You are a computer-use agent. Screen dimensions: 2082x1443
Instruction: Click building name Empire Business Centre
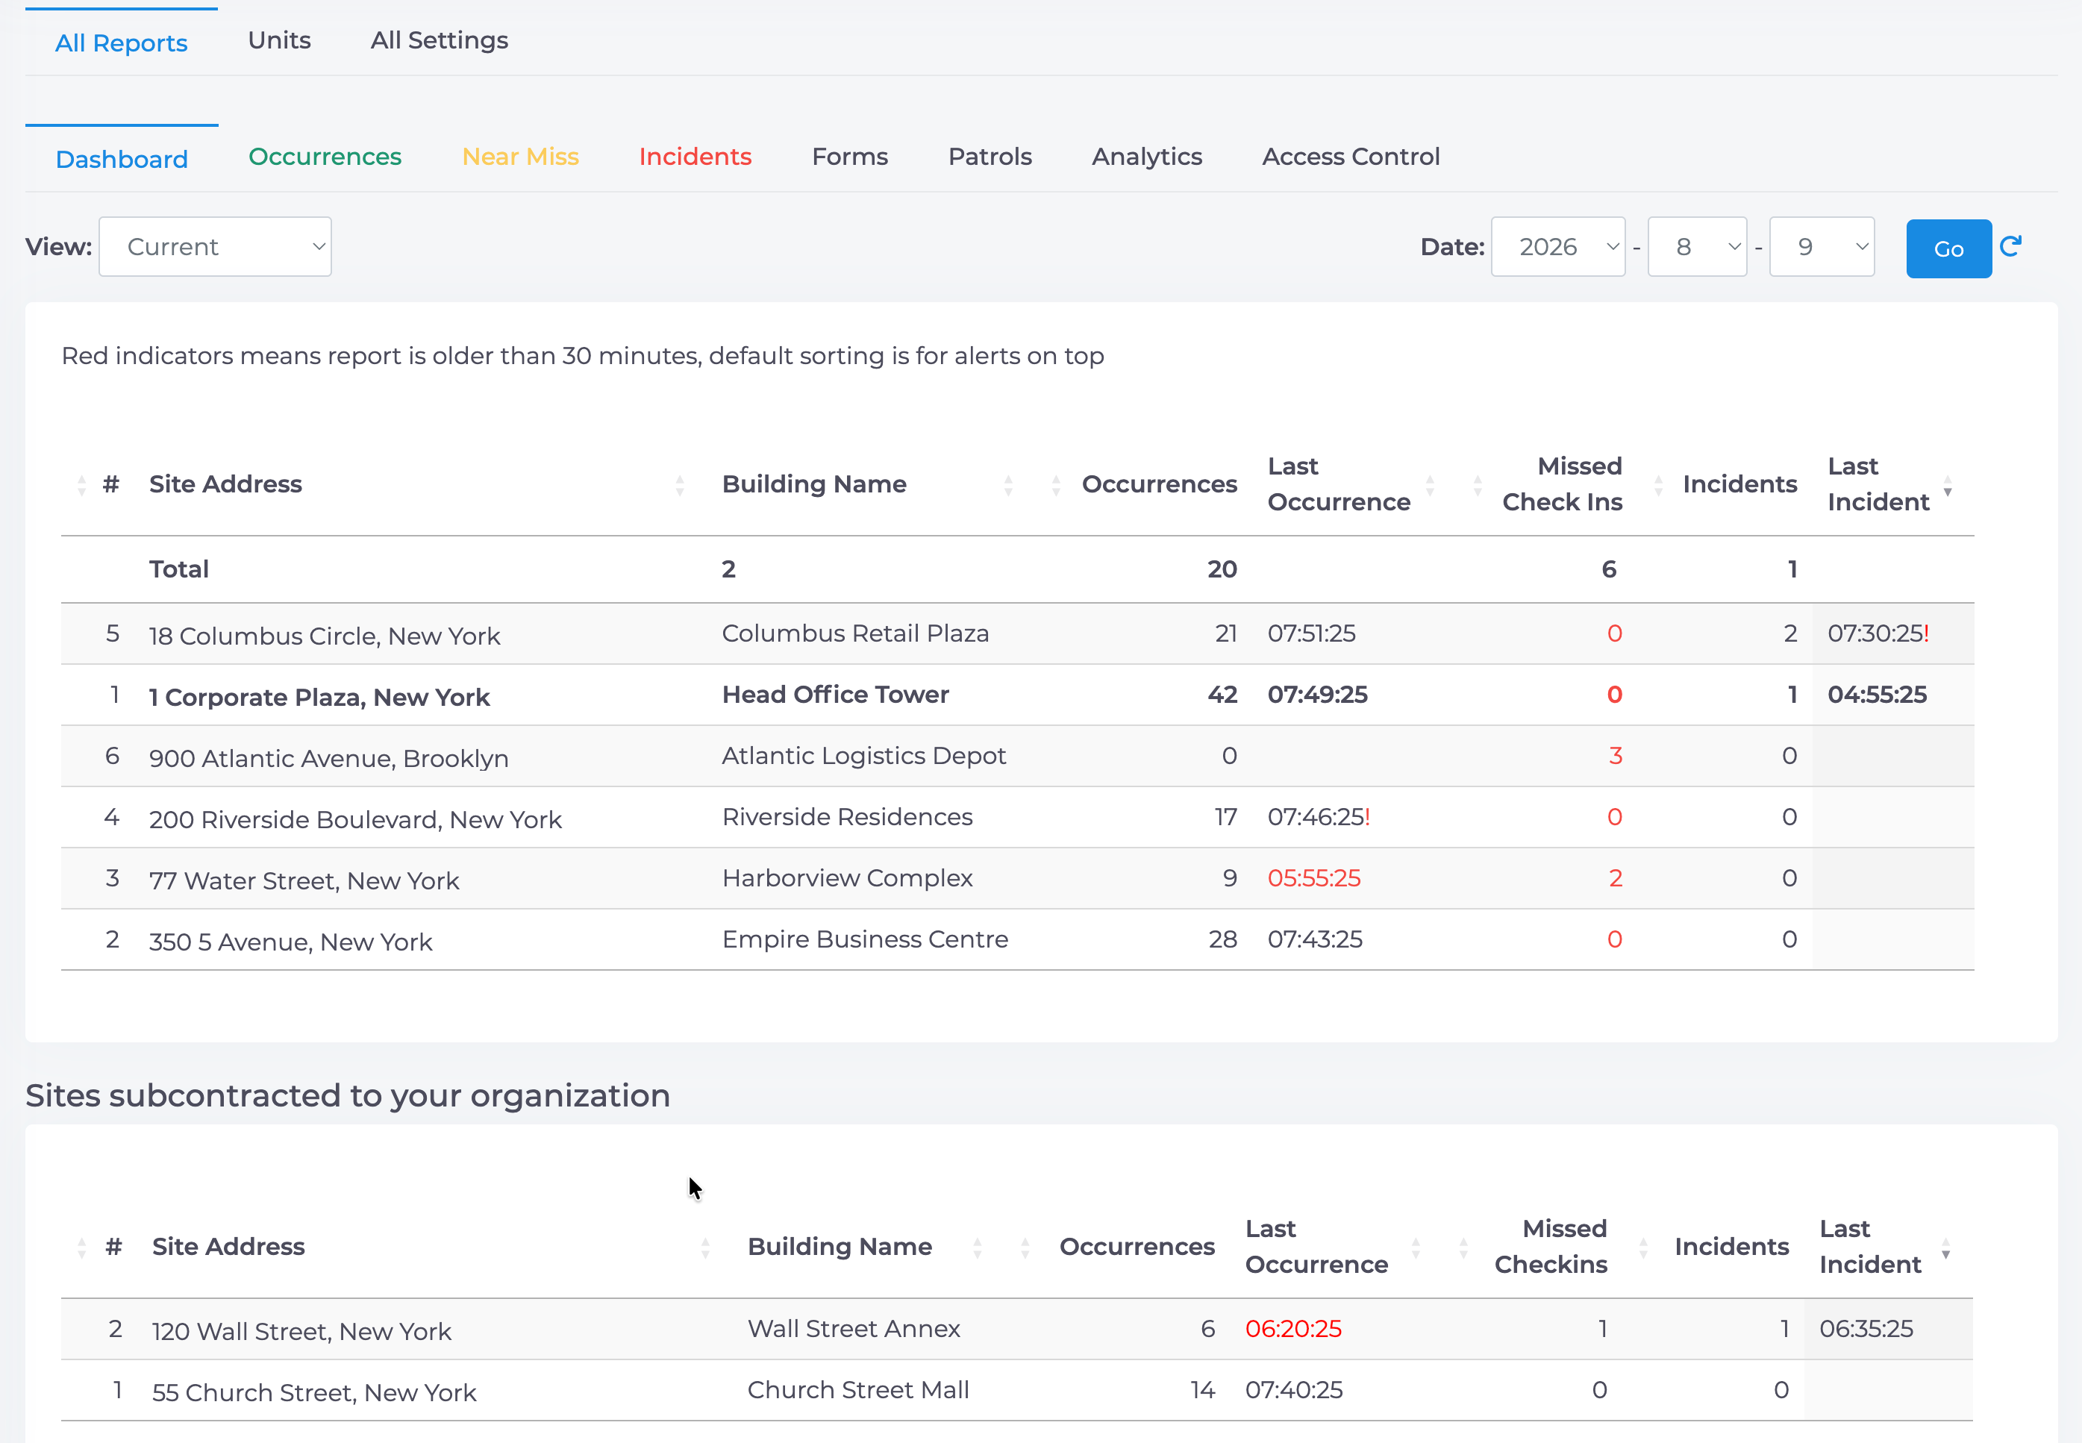coord(865,940)
